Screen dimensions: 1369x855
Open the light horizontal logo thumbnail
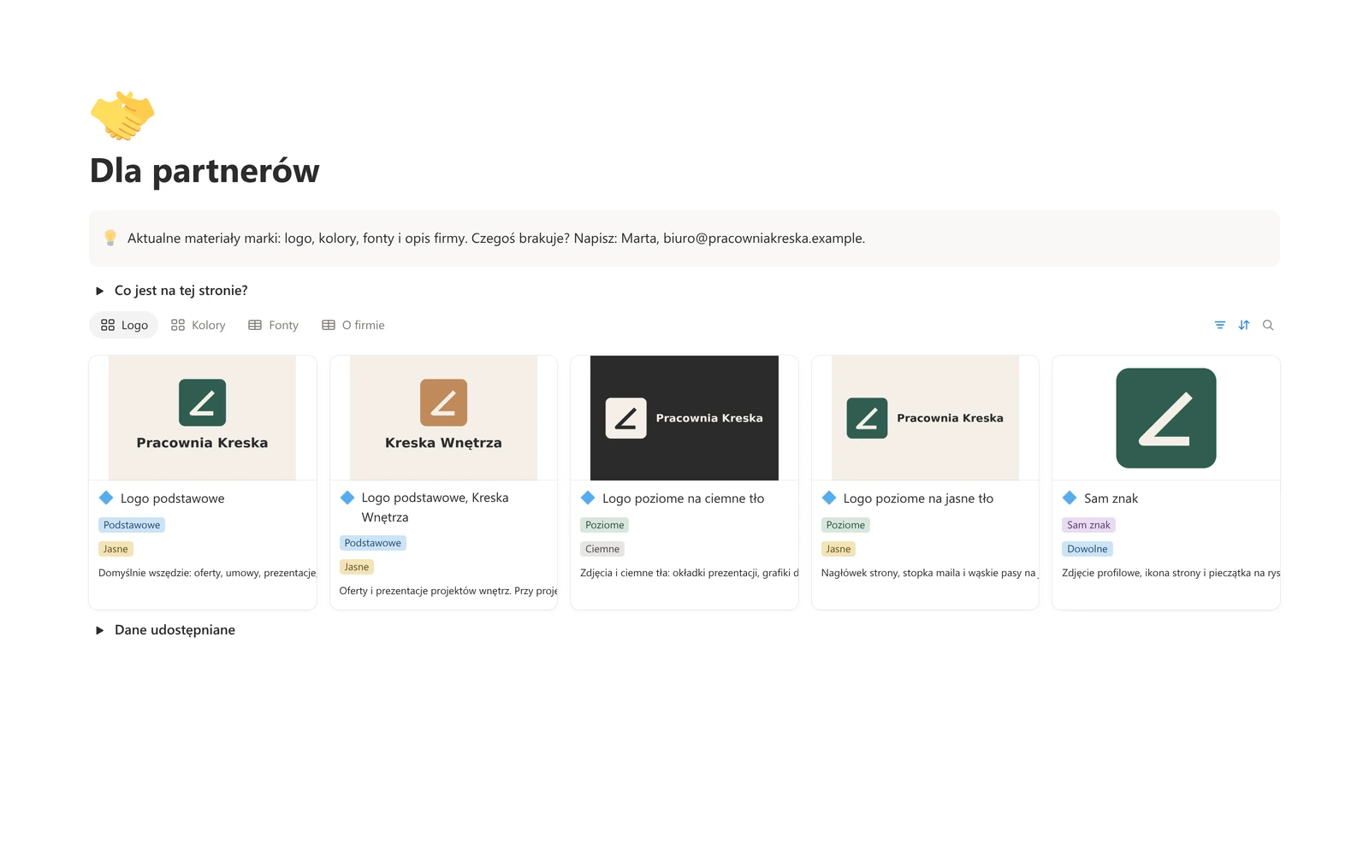coord(925,418)
